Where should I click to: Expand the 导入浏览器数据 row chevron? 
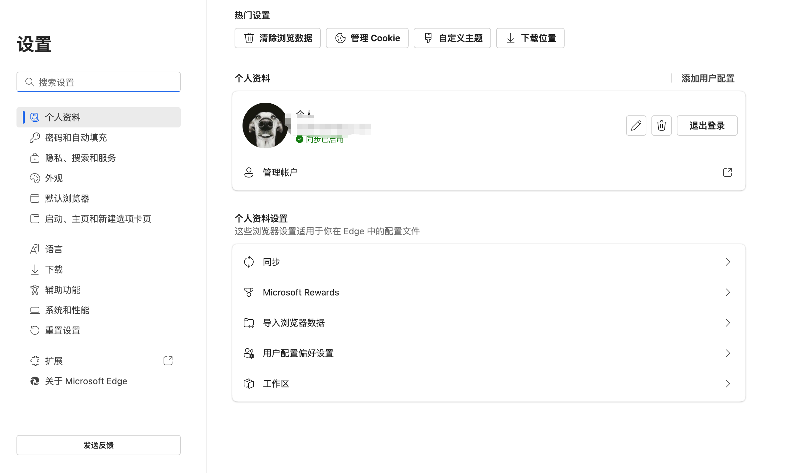coord(728,323)
